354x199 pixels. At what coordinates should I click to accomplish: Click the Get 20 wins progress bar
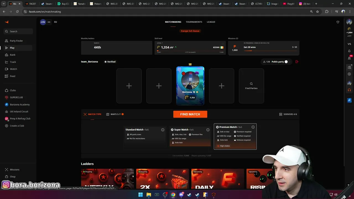click(x=270, y=51)
